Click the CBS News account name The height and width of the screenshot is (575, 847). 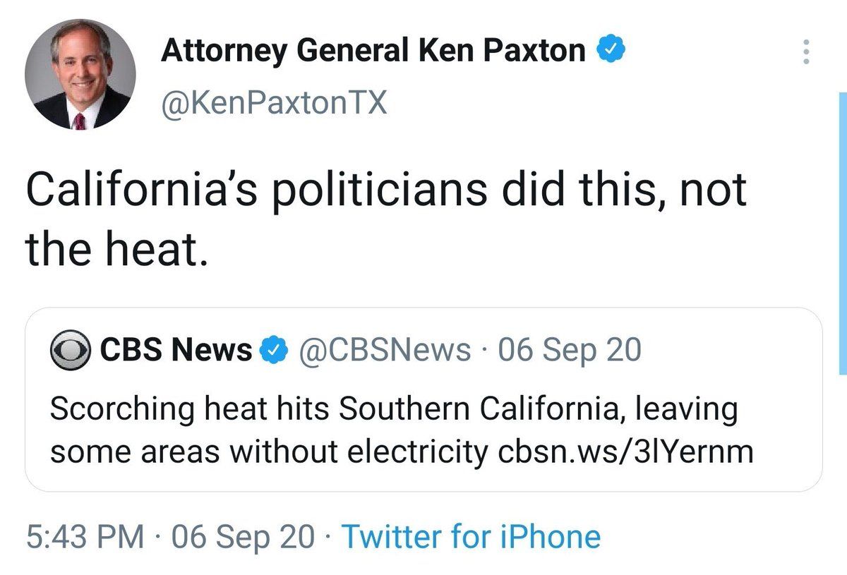click(x=176, y=349)
